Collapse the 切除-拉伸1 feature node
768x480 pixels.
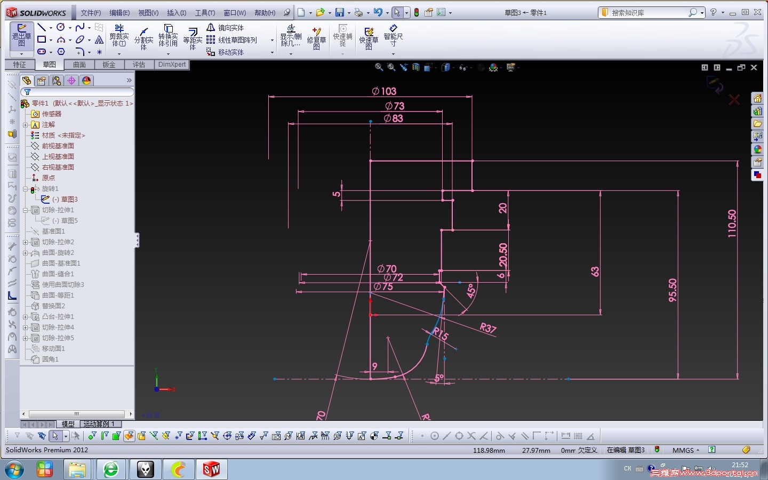(25, 210)
